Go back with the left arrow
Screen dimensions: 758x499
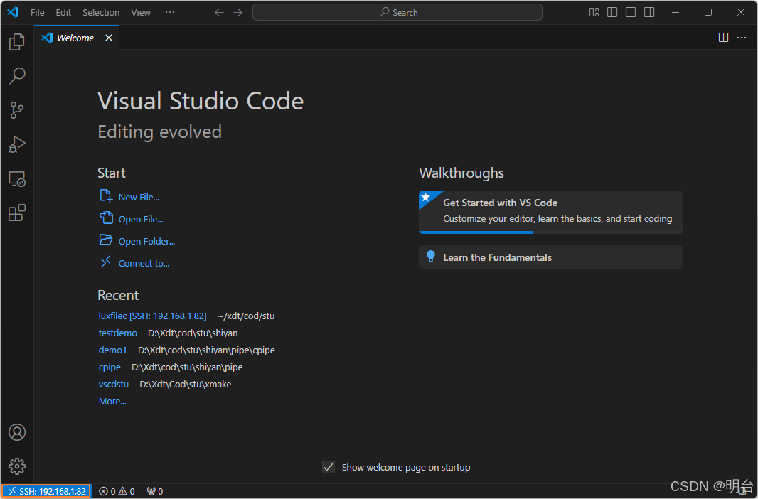point(219,13)
